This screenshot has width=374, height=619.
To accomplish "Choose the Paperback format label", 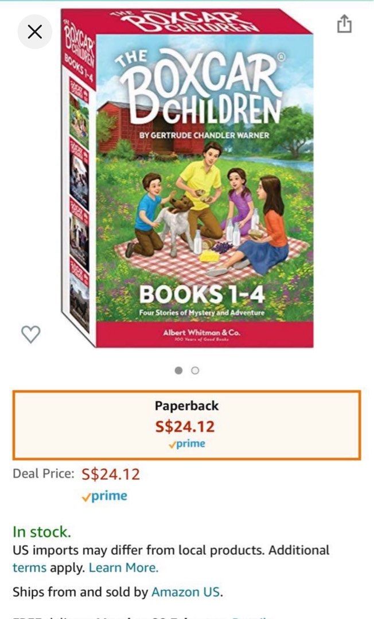I will click(186, 405).
